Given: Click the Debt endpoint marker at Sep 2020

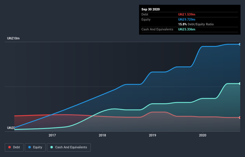Looking at the screenshot, I should 240,118.
